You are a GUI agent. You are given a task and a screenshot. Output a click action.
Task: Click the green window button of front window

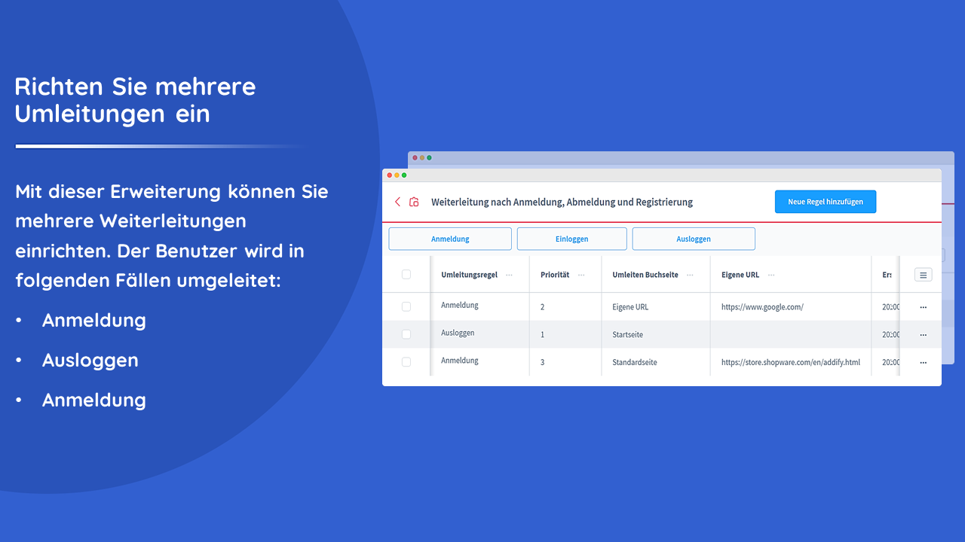[404, 175]
